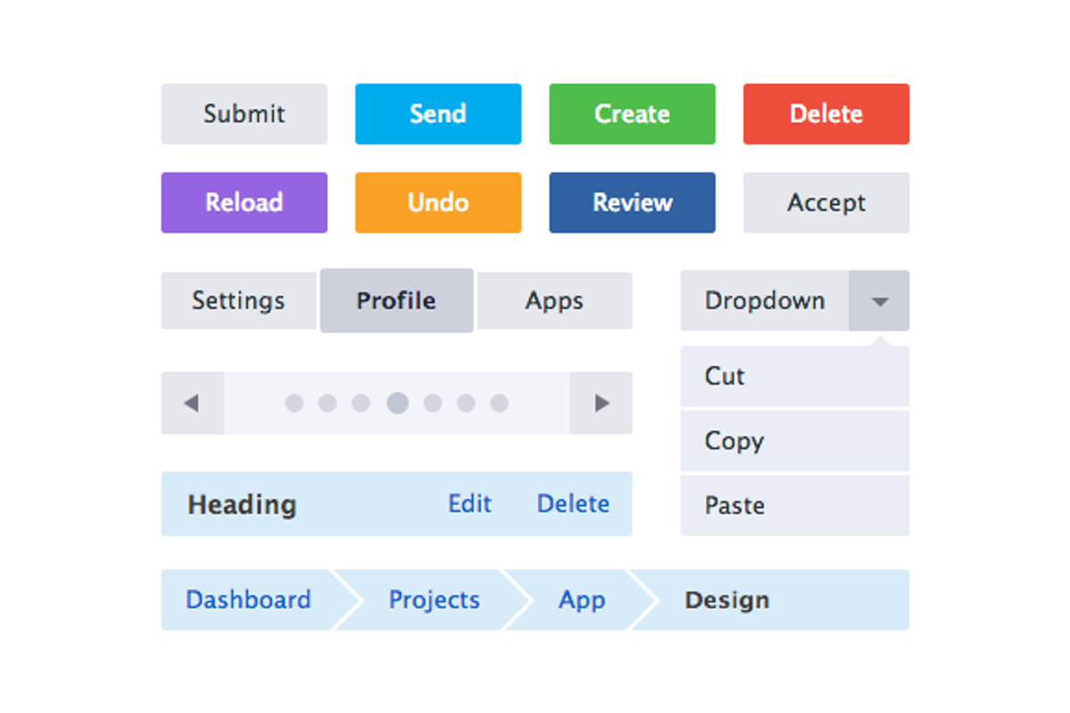Viewport: 1070px width, 713px height.
Task: Click the Submit button
Action: 243,113
